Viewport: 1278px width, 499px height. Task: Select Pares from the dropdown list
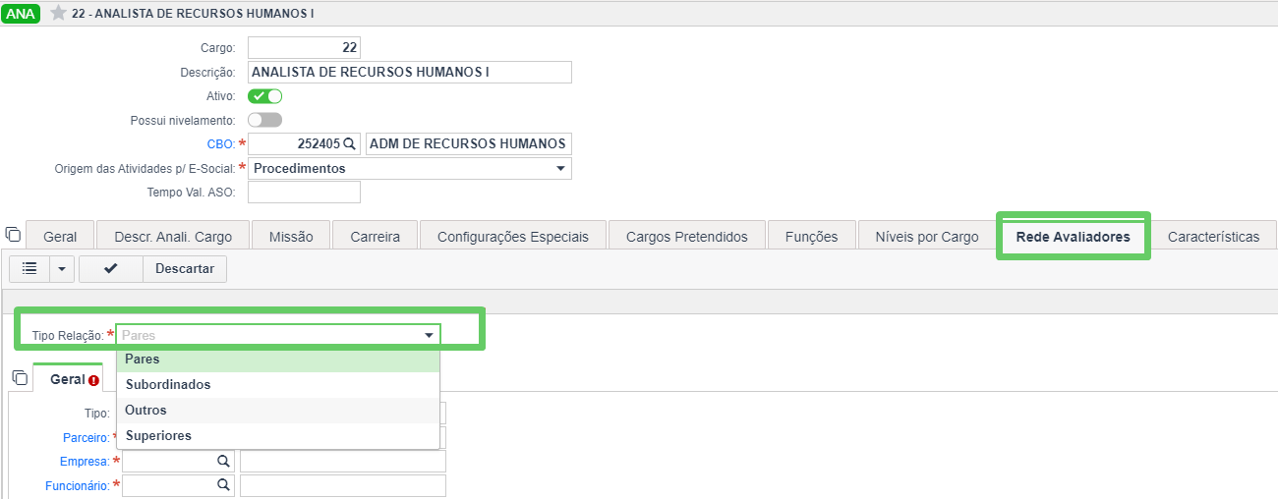pos(278,360)
